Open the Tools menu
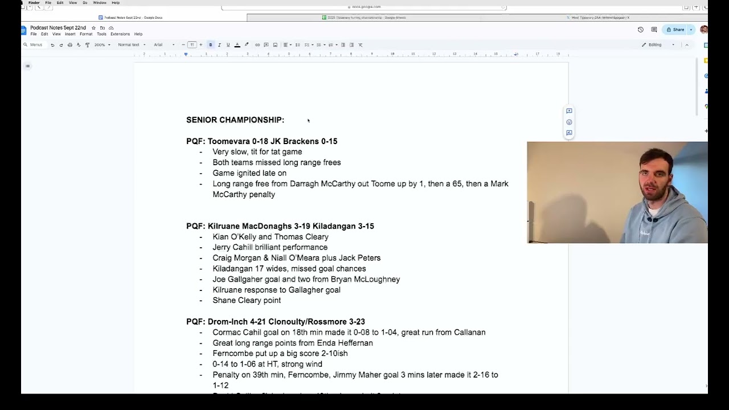The width and height of the screenshot is (729, 410). 101,34
